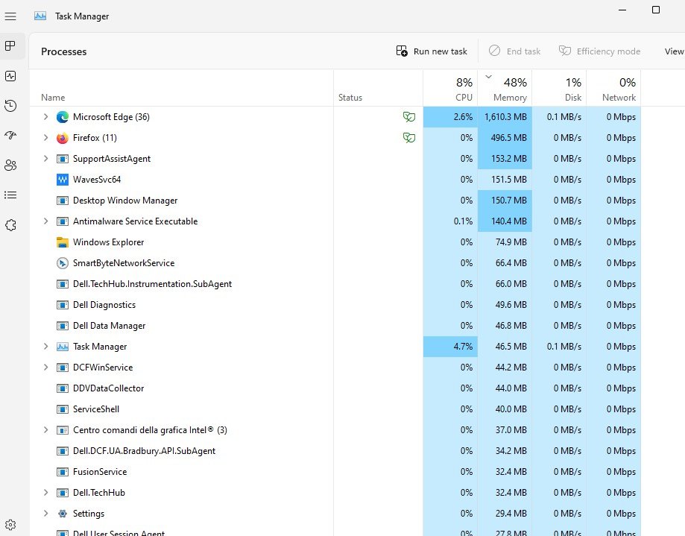Sort by the Status column header

coord(379,88)
